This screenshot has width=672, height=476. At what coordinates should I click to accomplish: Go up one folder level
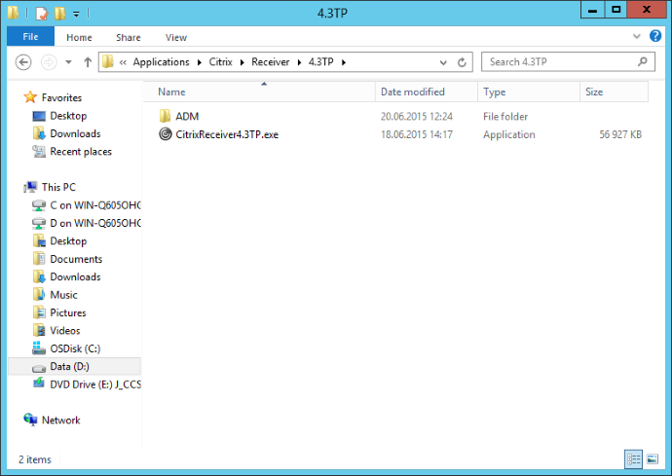click(88, 62)
